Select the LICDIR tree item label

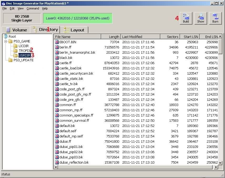point(24,46)
